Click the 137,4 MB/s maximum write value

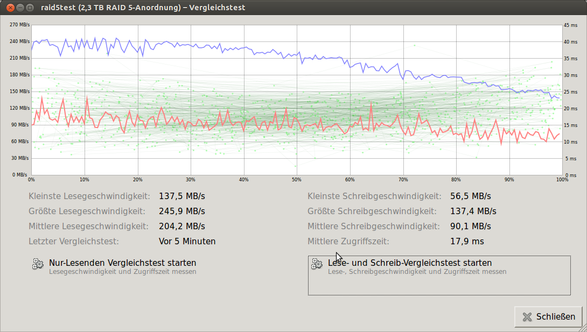coord(473,211)
